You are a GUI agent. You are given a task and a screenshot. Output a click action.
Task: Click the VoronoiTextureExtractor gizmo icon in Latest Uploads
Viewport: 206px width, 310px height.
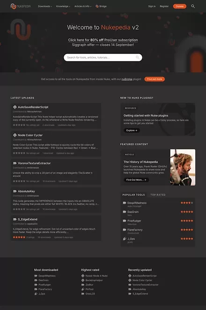[x=15, y=163]
